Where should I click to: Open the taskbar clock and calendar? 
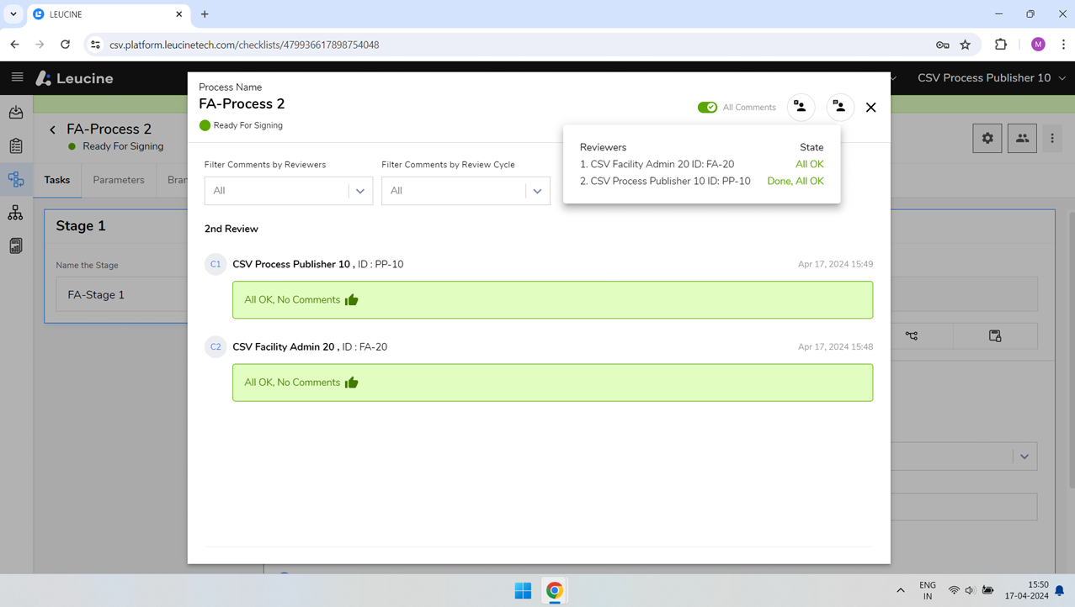tap(1027, 590)
